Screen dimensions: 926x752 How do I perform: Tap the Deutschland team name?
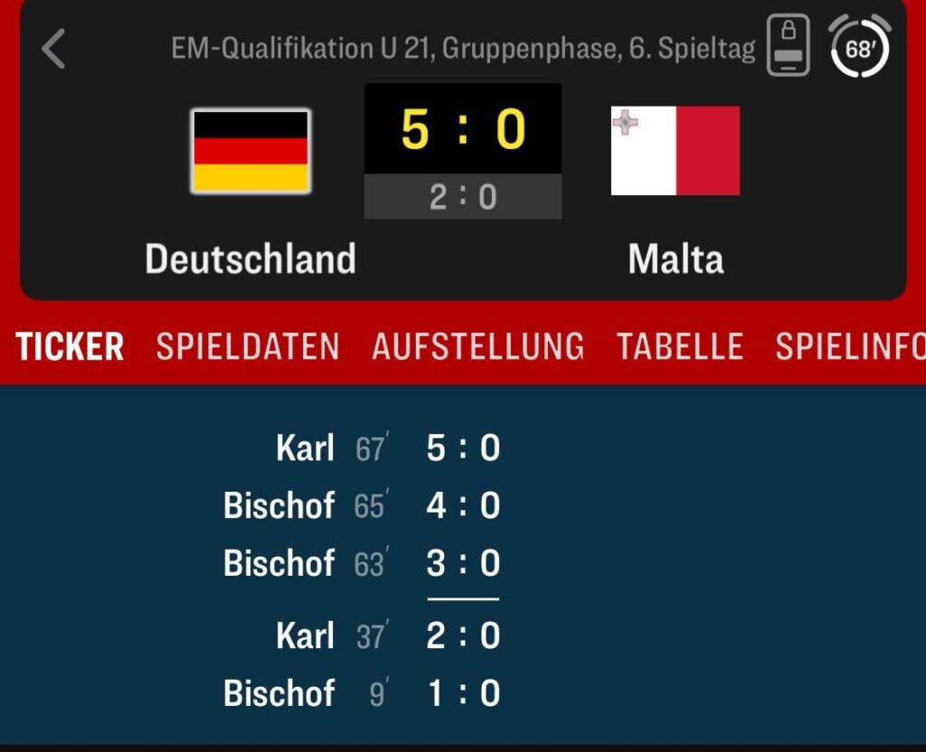point(250,258)
